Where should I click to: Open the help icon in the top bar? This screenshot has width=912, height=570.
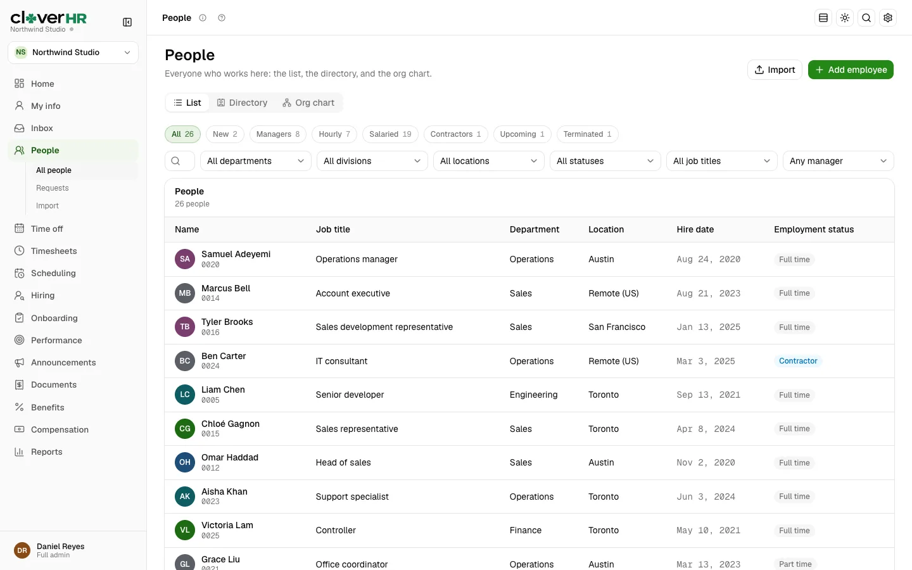[222, 18]
